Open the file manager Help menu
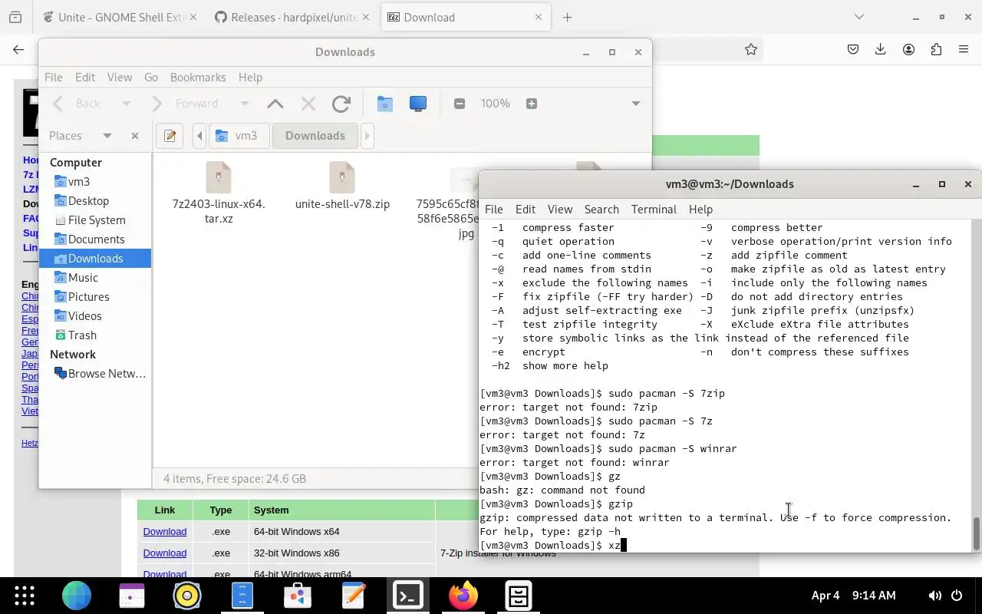 coord(250,78)
